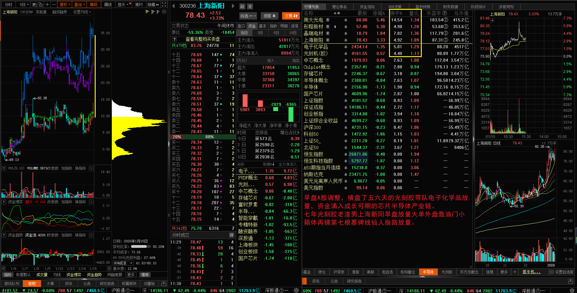Image resolution: width=577 pixels, height=293 pixels.
Task: Select the 晶瑞电材 row in quote list
Action: [388, 33]
